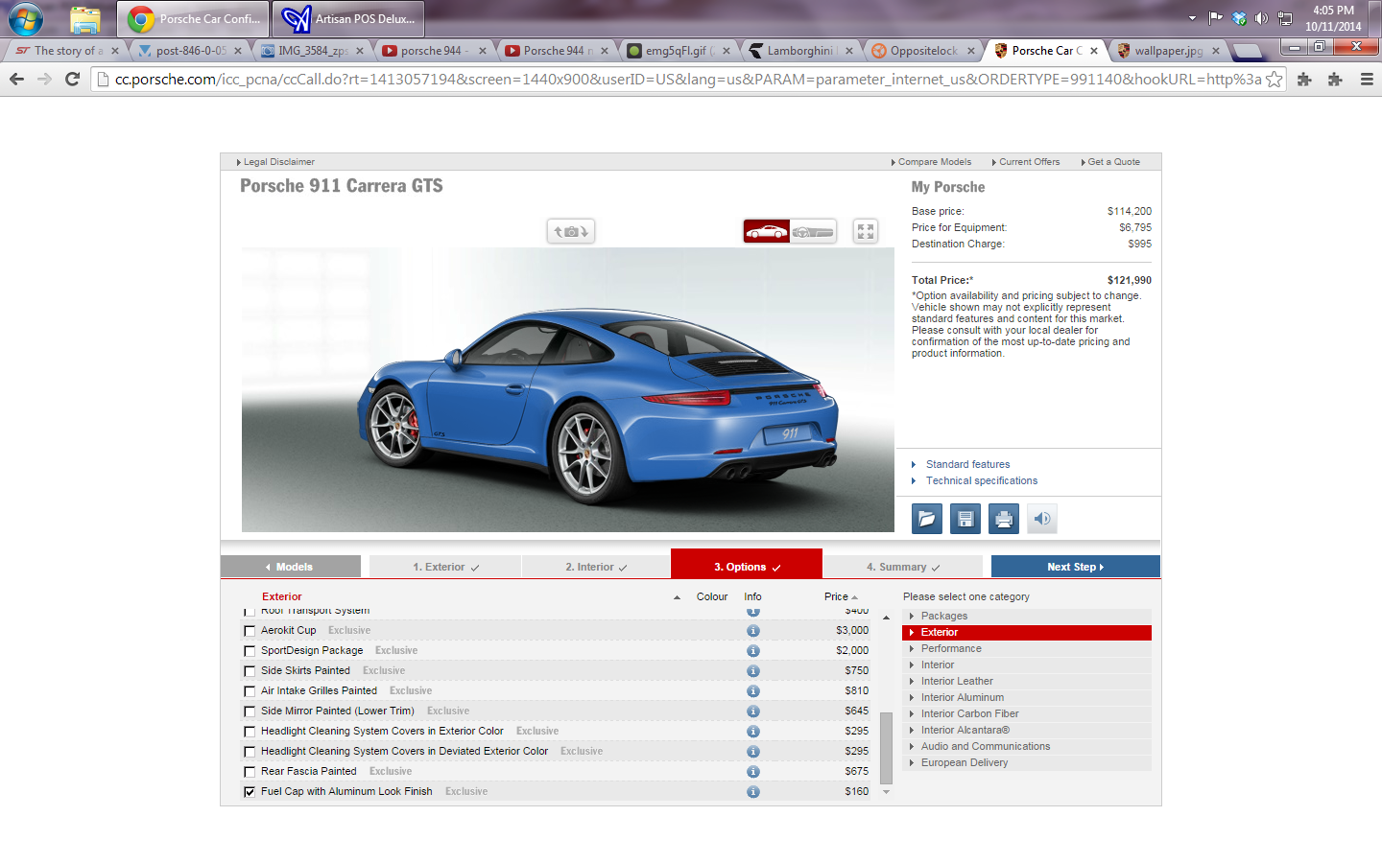Image resolution: width=1382 pixels, height=863 pixels.
Task: Open Standard features link
Action: [x=967, y=465]
